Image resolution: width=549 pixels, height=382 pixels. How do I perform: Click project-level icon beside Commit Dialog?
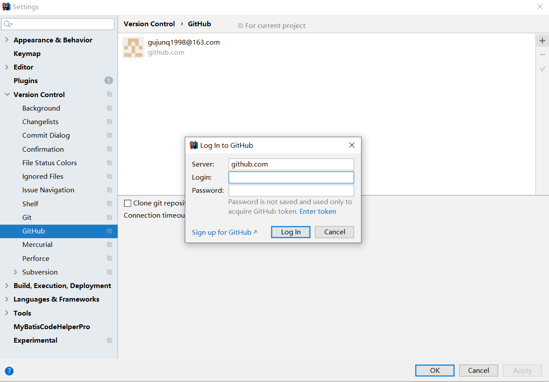109,135
